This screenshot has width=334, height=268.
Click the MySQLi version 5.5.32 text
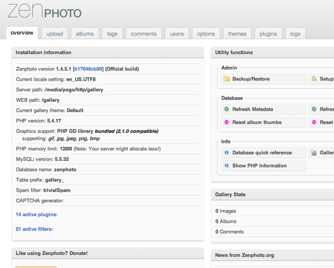point(42,159)
